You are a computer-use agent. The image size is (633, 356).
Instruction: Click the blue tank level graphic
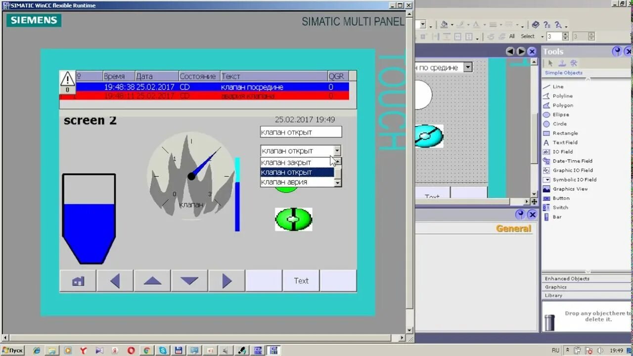pos(89,219)
